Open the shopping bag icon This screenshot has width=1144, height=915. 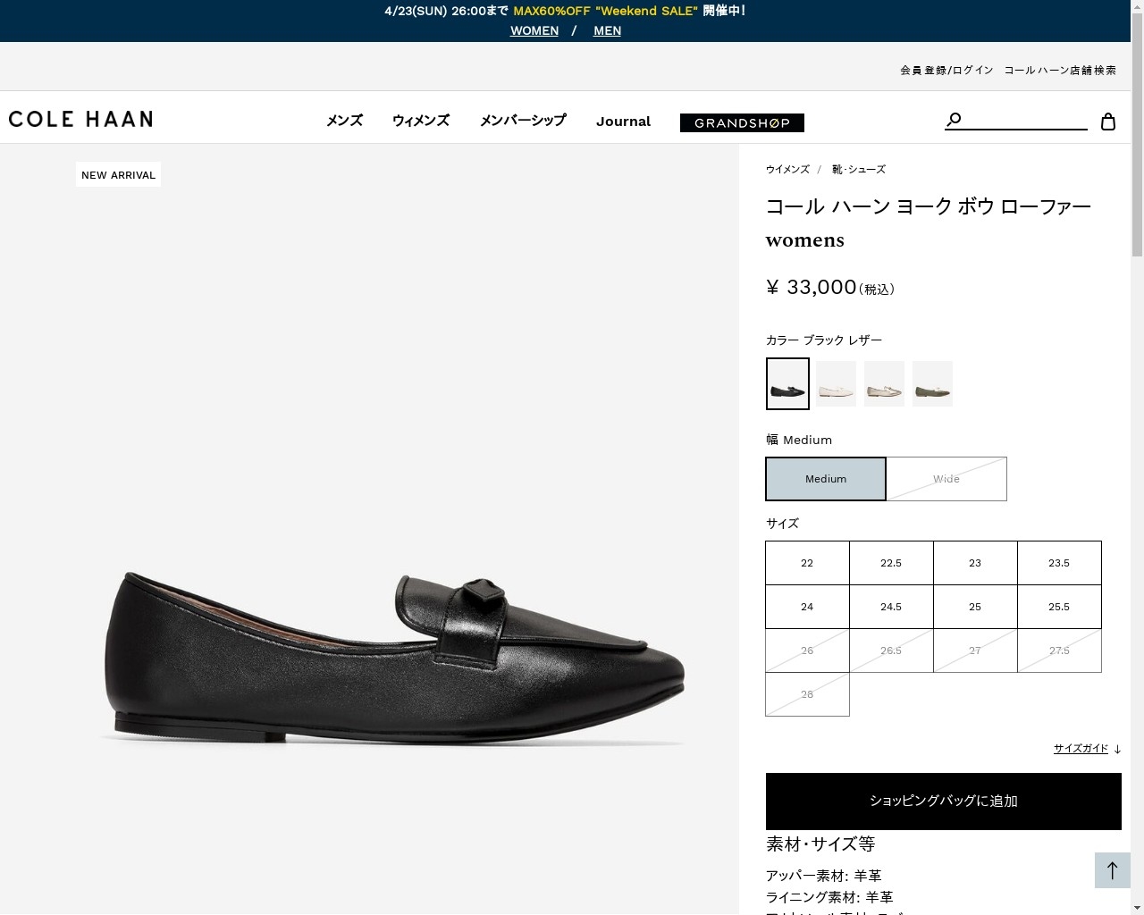pos(1108,122)
